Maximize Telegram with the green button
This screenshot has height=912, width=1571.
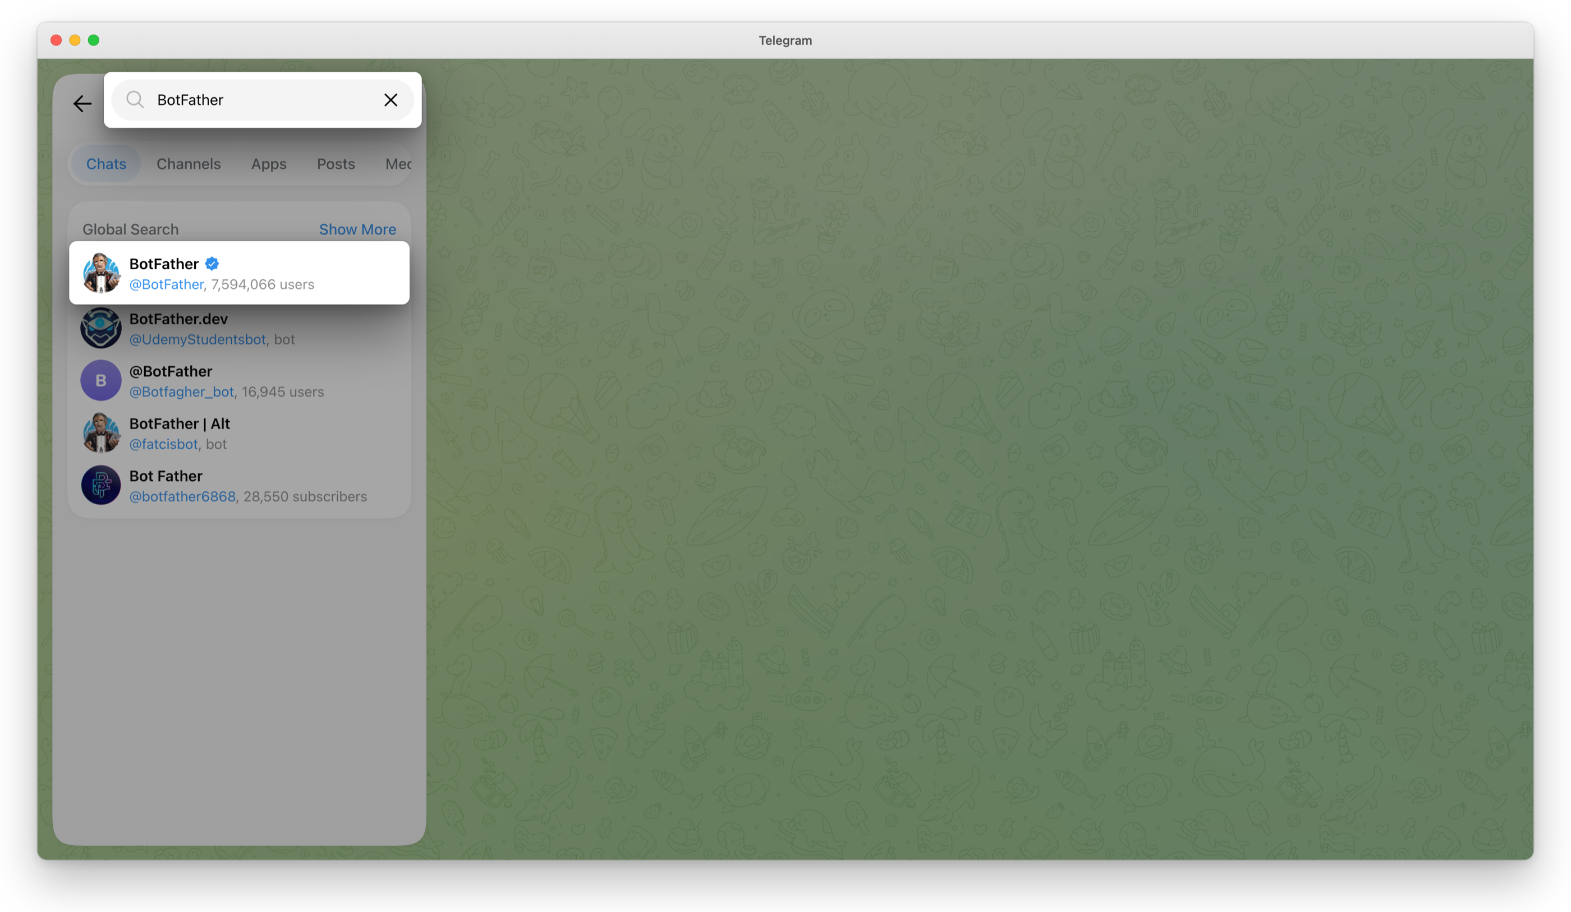(x=94, y=40)
